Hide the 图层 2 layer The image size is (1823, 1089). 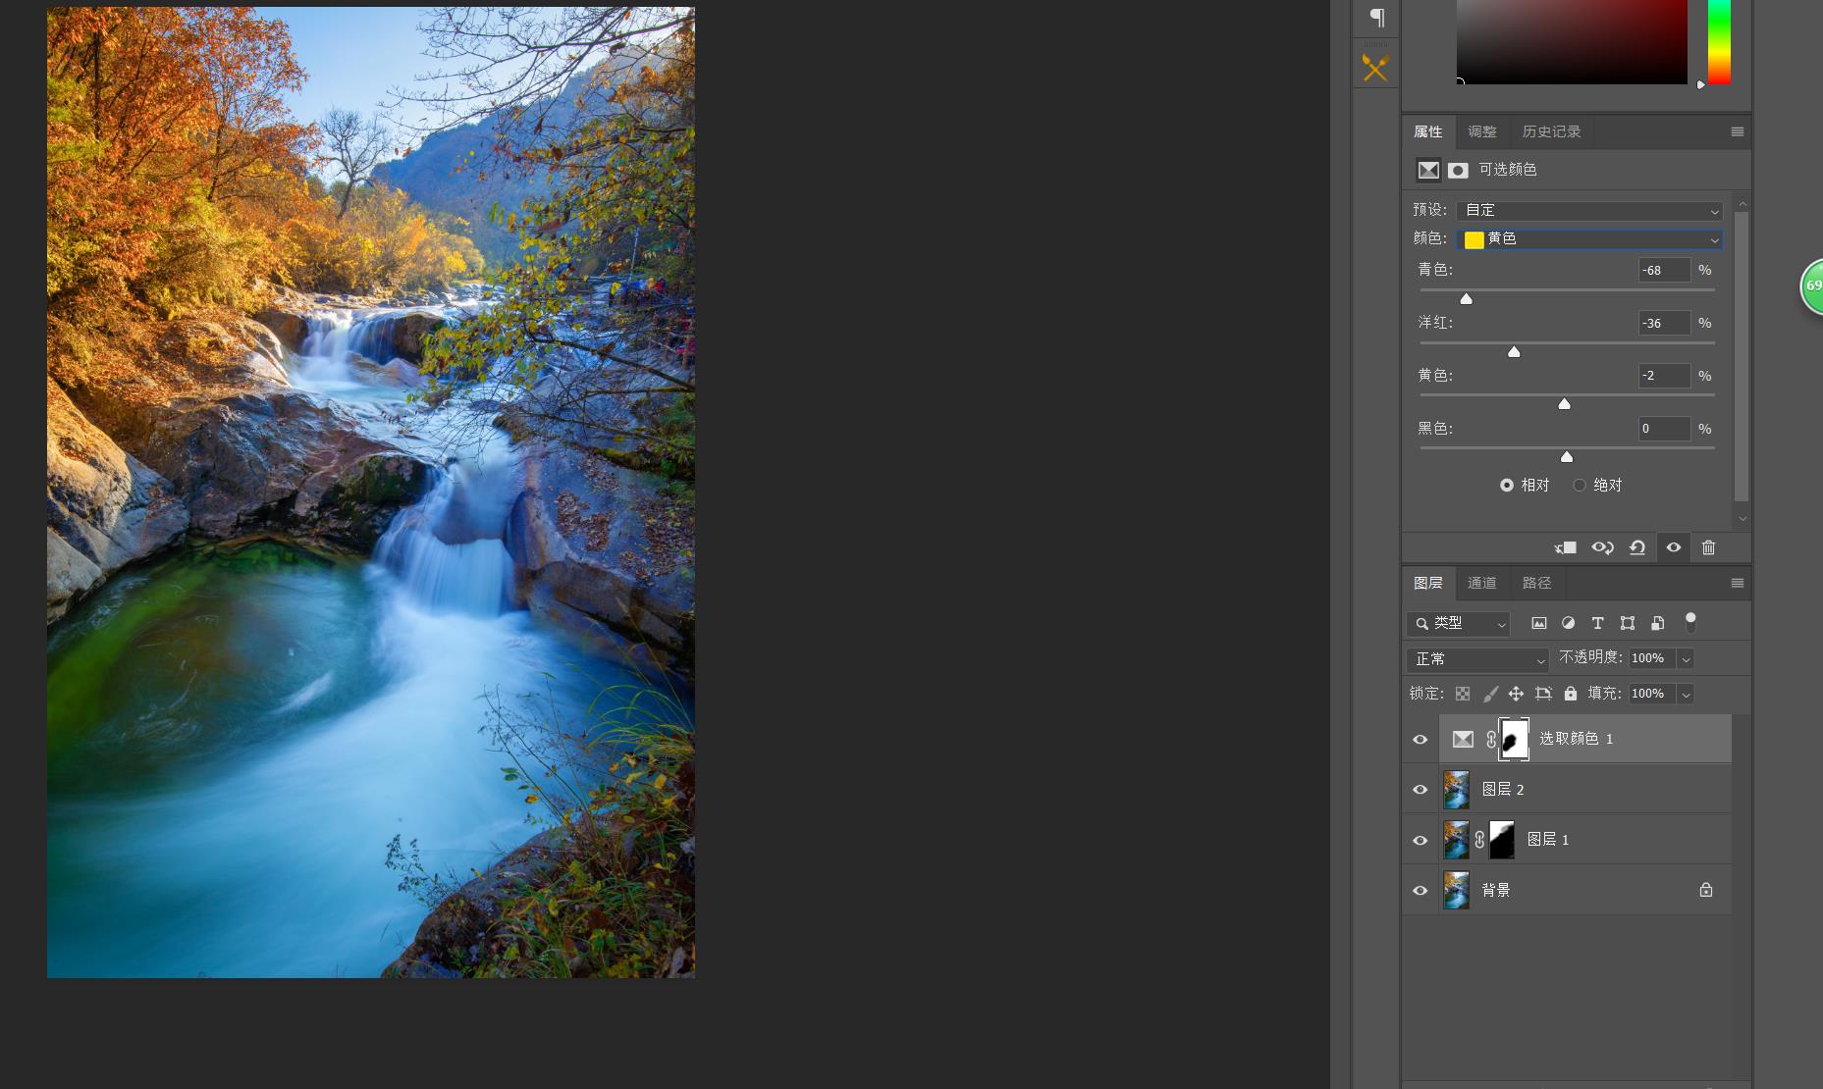[1420, 790]
